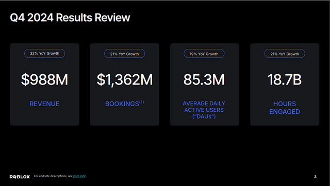Click the blank card area below the REVENUE label

(45, 117)
